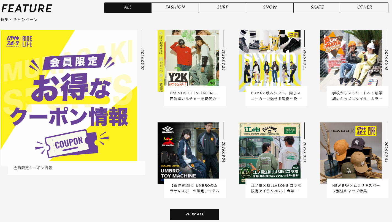Switch to the FASHION tab

point(175,8)
